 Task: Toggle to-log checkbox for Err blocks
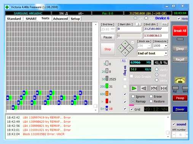(125, 109)
